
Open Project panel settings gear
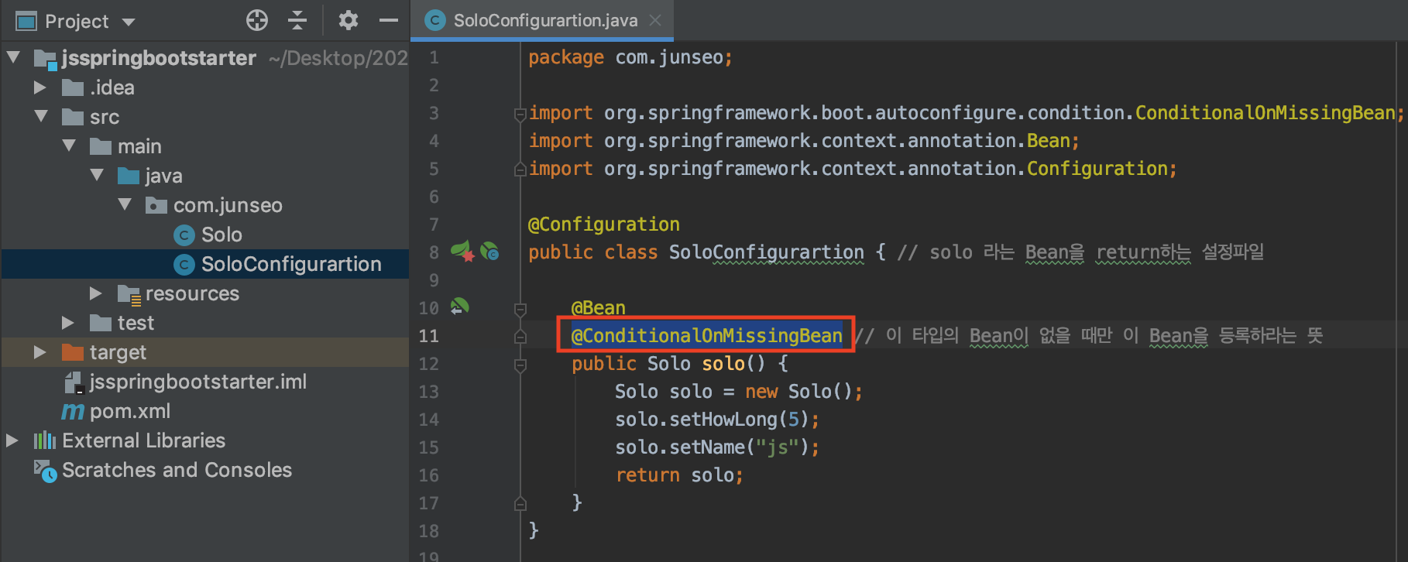point(349,21)
